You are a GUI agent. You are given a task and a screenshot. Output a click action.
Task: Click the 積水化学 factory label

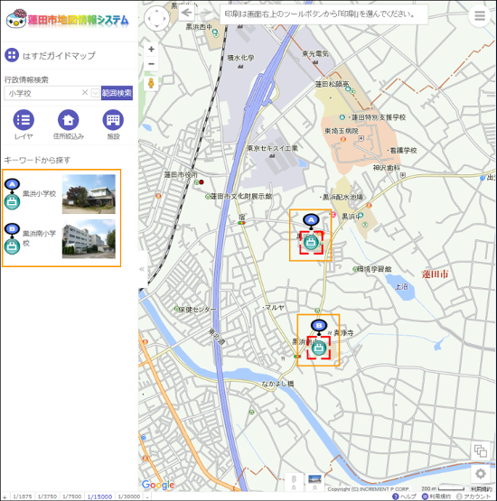point(240,58)
